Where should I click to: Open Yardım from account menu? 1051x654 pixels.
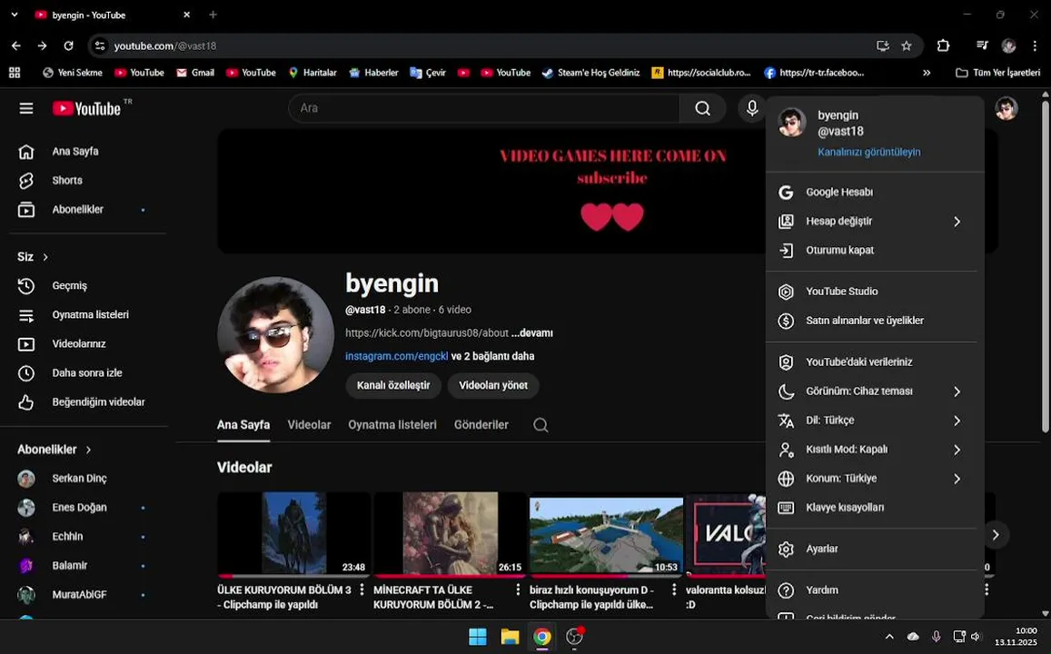click(875, 590)
